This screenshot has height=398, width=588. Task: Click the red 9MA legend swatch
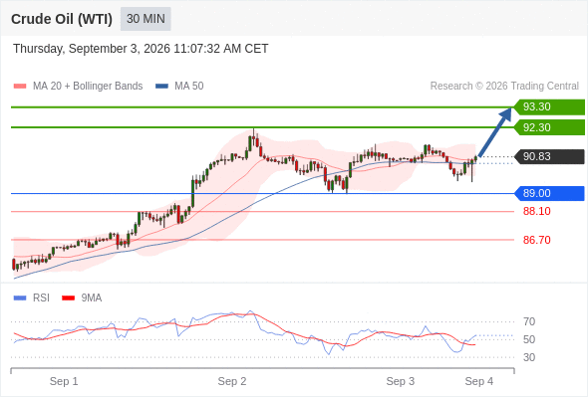68,298
